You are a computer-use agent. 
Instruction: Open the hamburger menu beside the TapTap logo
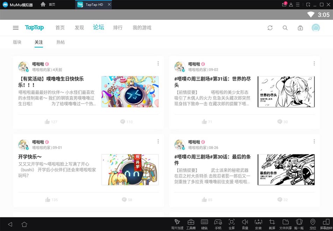tap(16, 28)
